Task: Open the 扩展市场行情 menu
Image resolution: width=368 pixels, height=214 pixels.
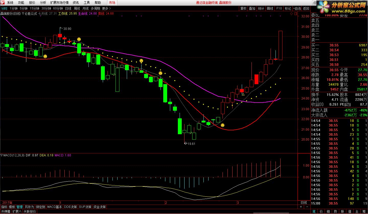Action: click(59, 3)
